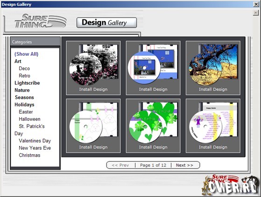
Task: Choose the Halloween subcategory
Action: (29, 119)
